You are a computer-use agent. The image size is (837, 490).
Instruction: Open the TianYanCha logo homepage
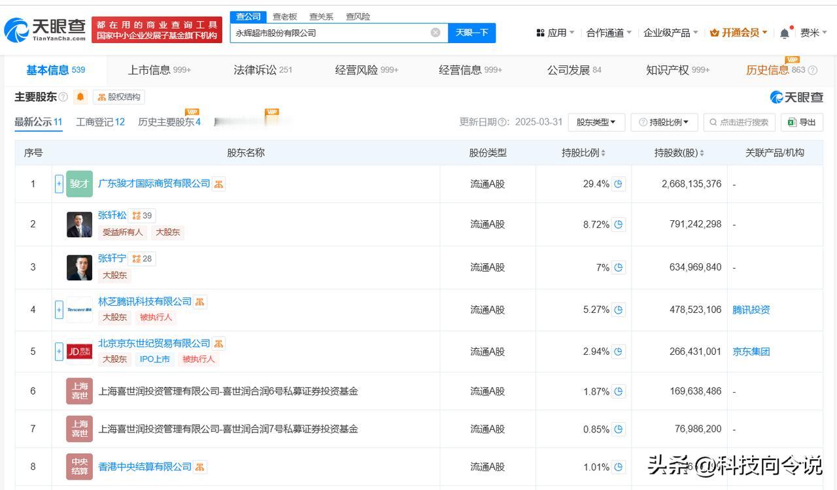point(45,29)
